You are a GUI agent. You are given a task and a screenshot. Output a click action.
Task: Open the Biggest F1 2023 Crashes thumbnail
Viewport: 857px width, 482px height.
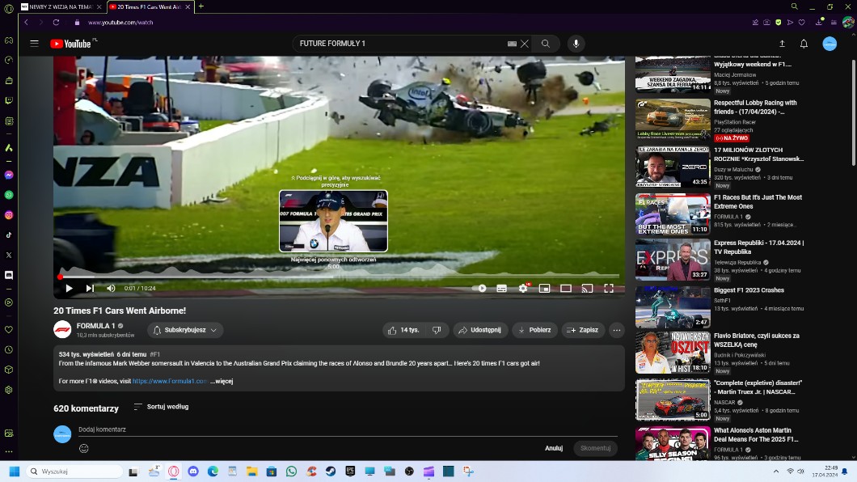click(672, 307)
